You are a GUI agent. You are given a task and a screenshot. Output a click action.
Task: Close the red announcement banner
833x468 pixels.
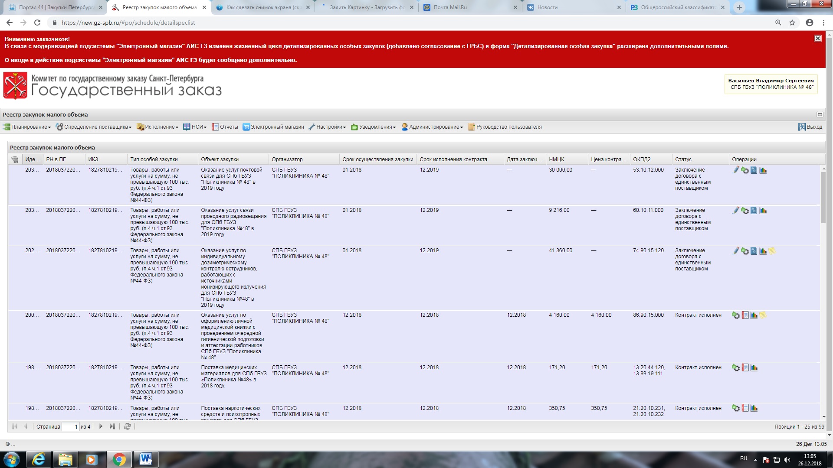tap(817, 39)
